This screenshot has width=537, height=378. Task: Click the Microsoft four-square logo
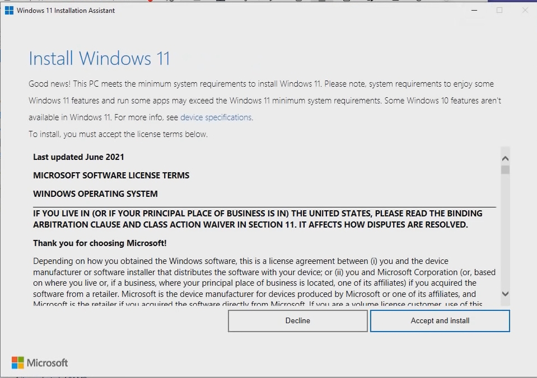18,363
